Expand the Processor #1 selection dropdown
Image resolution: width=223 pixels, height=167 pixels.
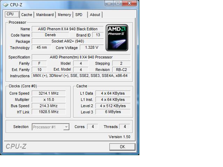[66, 127]
